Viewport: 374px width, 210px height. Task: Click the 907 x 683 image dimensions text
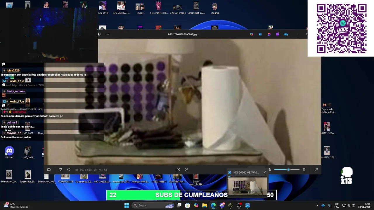(86, 170)
